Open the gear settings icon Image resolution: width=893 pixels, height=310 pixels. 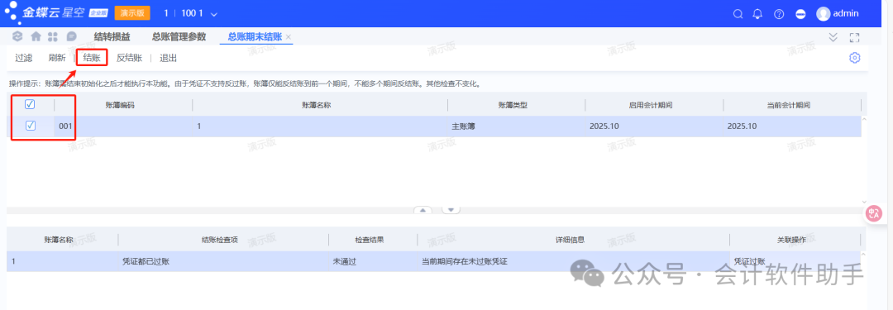coord(854,58)
